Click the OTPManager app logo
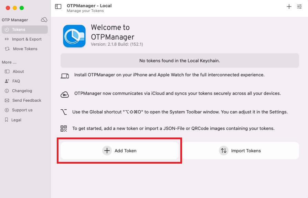Screen dimensions: 308x198 [74, 36]
